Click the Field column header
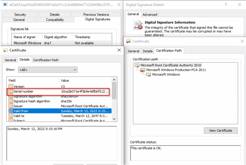The height and width of the screenshot is (165, 246). click(x=33, y=80)
